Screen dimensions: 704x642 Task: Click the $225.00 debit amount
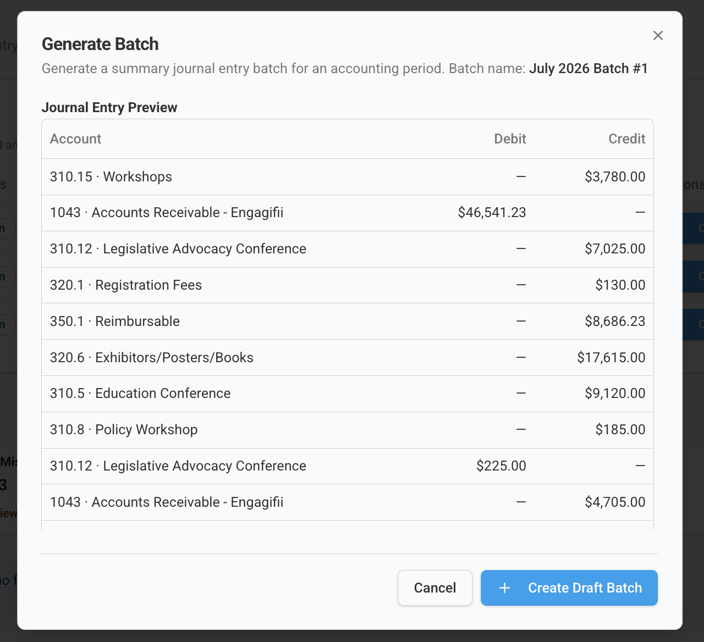point(501,466)
